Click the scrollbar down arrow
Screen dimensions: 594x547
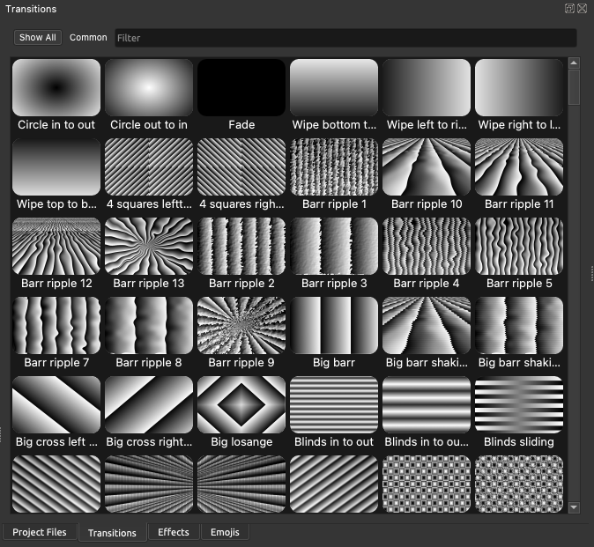[574, 507]
